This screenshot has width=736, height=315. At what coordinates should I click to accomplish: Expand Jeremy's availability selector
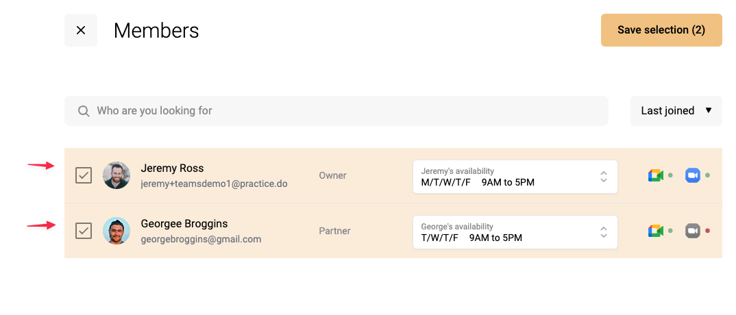(515, 177)
